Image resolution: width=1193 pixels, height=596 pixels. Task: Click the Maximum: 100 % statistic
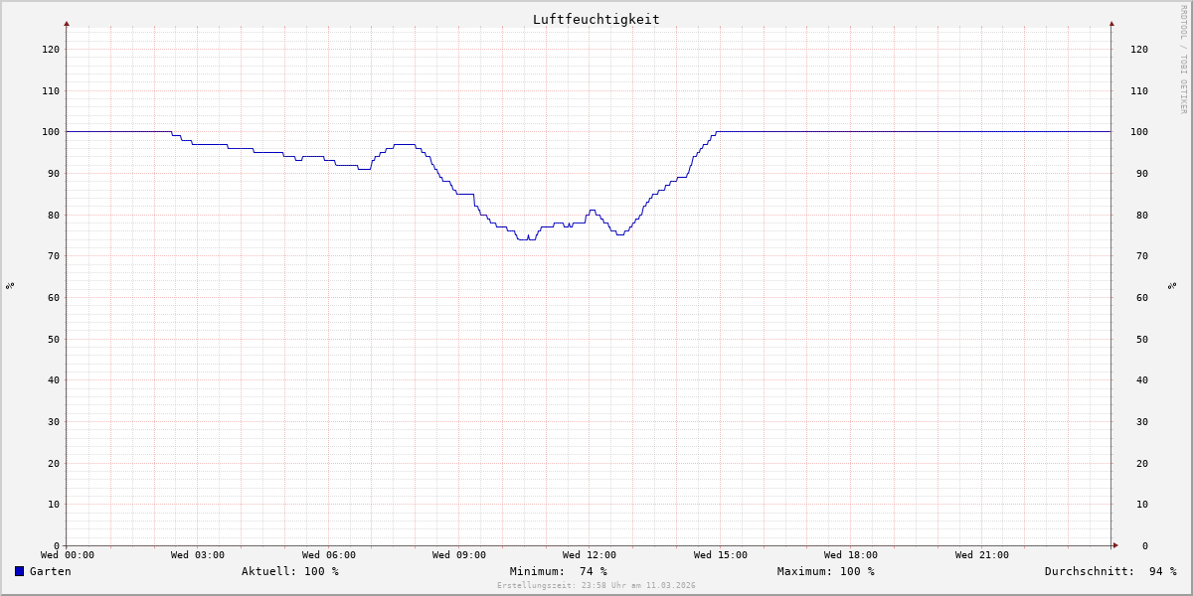pos(825,571)
